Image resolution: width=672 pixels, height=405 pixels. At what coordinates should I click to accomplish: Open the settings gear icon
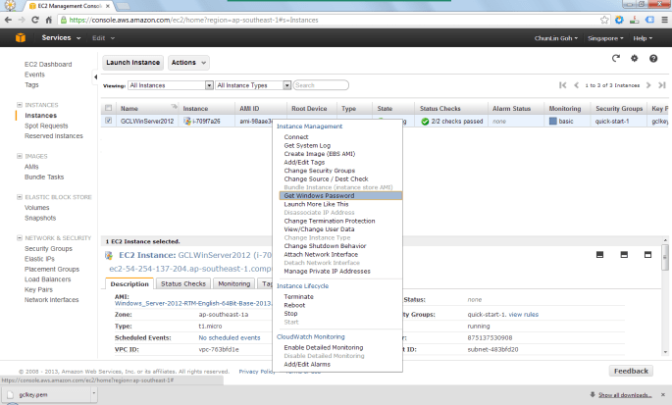click(x=635, y=58)
